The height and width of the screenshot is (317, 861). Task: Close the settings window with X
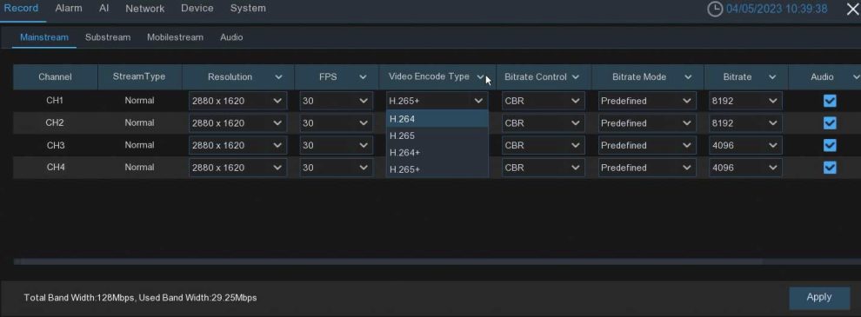pyautogui.click(x=853, y=9)
